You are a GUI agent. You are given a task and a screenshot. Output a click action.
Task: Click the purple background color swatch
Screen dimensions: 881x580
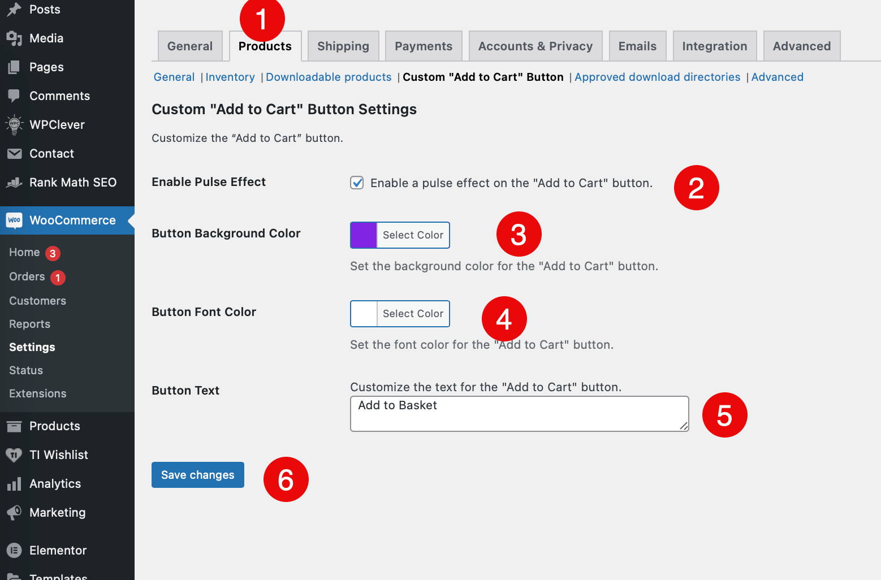click(364, 235)
